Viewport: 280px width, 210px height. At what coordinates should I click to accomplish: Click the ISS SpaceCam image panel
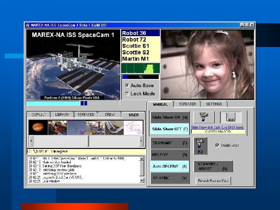73,65
